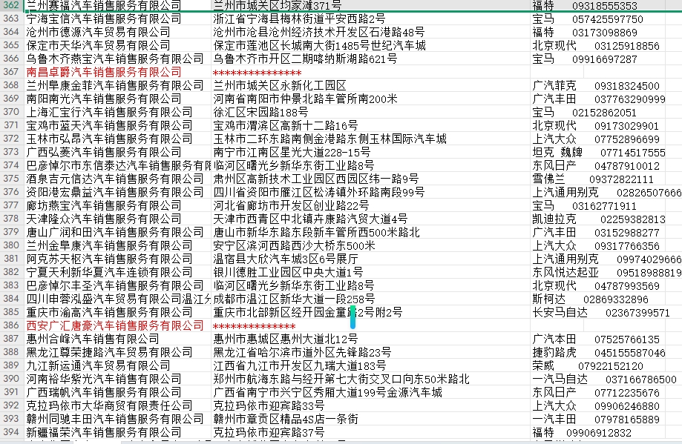
Task: Select row header 367
Action: coord(12,72)
